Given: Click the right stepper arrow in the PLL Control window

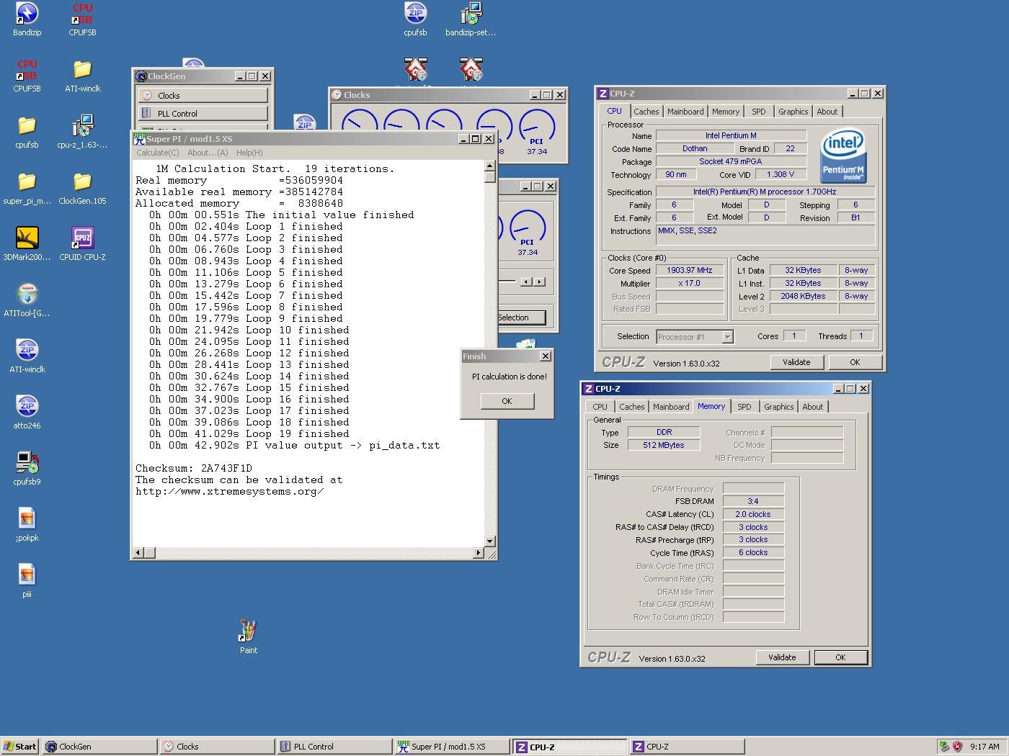Looking at the screenshot, I should click(x=539, y=282).
